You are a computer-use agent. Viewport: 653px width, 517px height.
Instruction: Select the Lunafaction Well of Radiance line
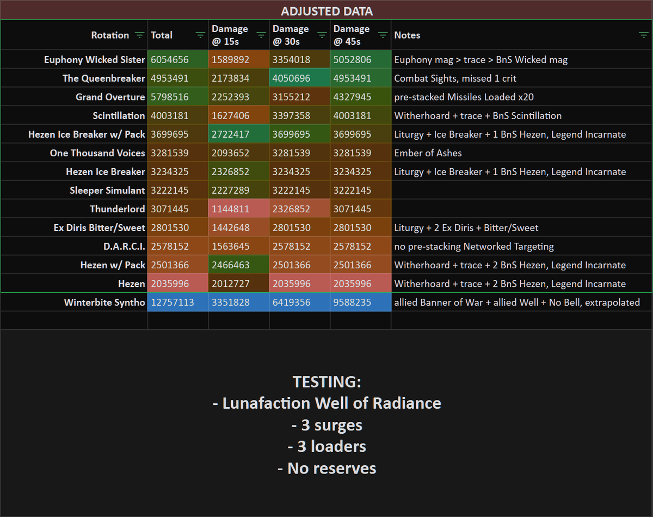(x=326, y=403)
